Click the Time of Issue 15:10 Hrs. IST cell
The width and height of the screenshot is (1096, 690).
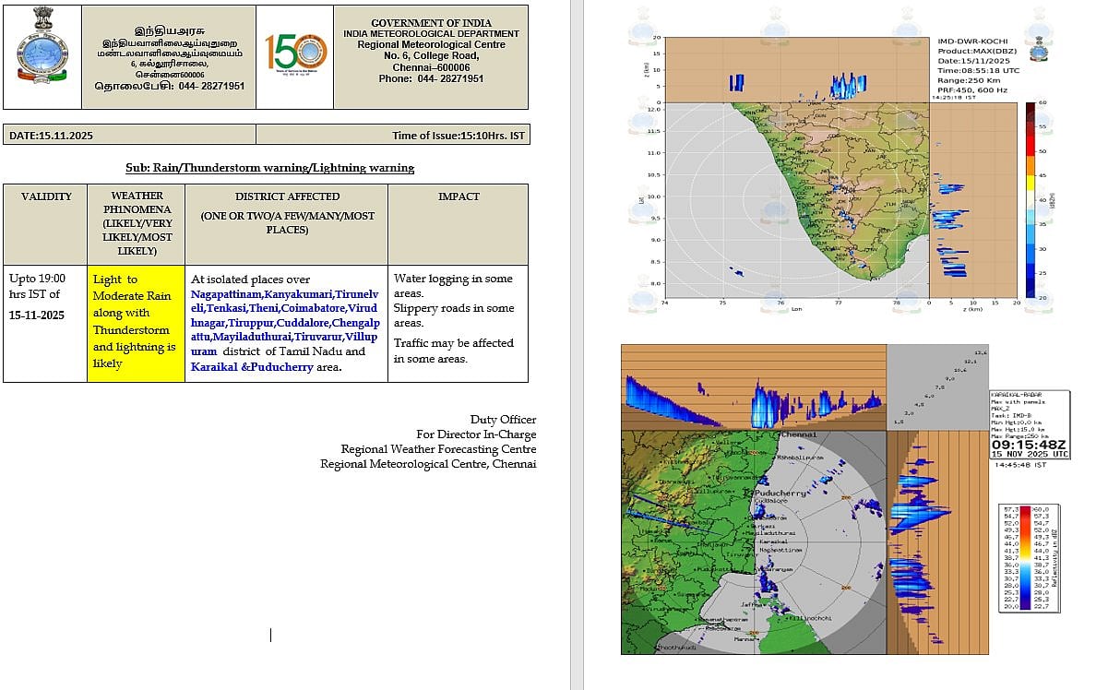pyautogui.click(x=458, y=136)
